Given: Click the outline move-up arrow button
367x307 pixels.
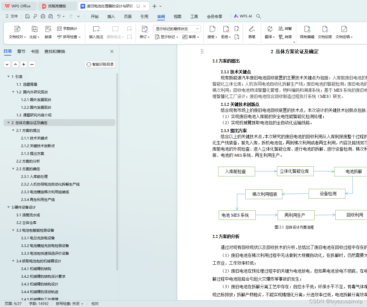Looking at the screenshot, I should pos(16,64).
